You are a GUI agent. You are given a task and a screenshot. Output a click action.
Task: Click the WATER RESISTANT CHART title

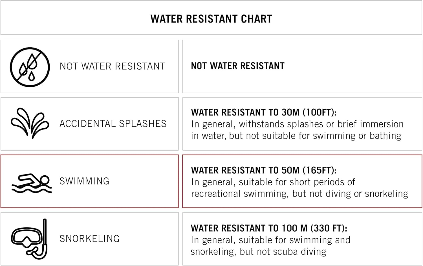tap(211, 19)
